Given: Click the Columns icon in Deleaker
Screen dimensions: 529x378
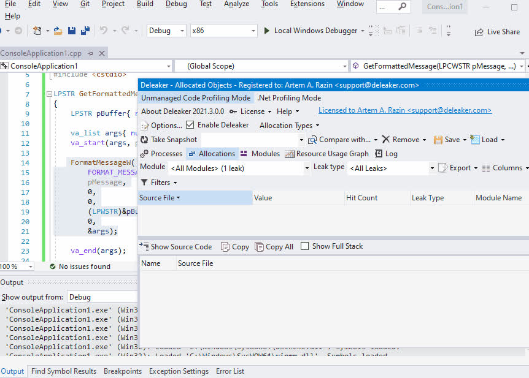Looking at the screenshot, I should [486, 168].
